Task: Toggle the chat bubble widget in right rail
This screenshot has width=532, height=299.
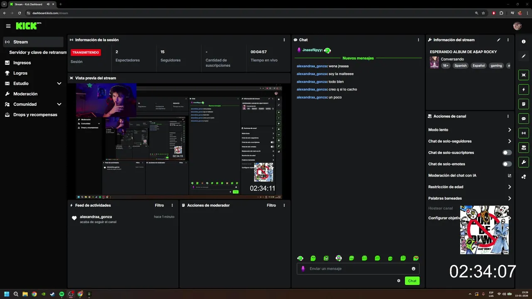Action: [x=524, y=118]
